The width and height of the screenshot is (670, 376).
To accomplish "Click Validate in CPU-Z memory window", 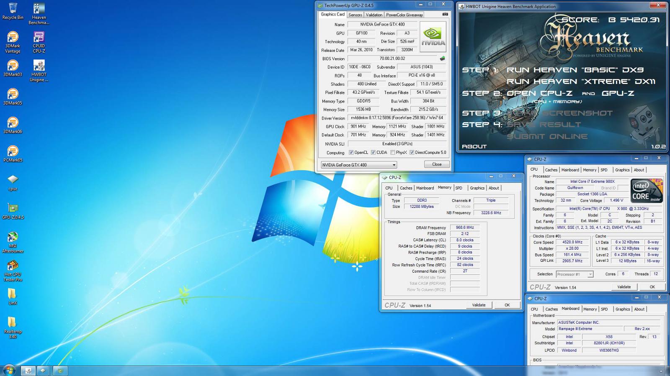I will click(x=479, y=305).
